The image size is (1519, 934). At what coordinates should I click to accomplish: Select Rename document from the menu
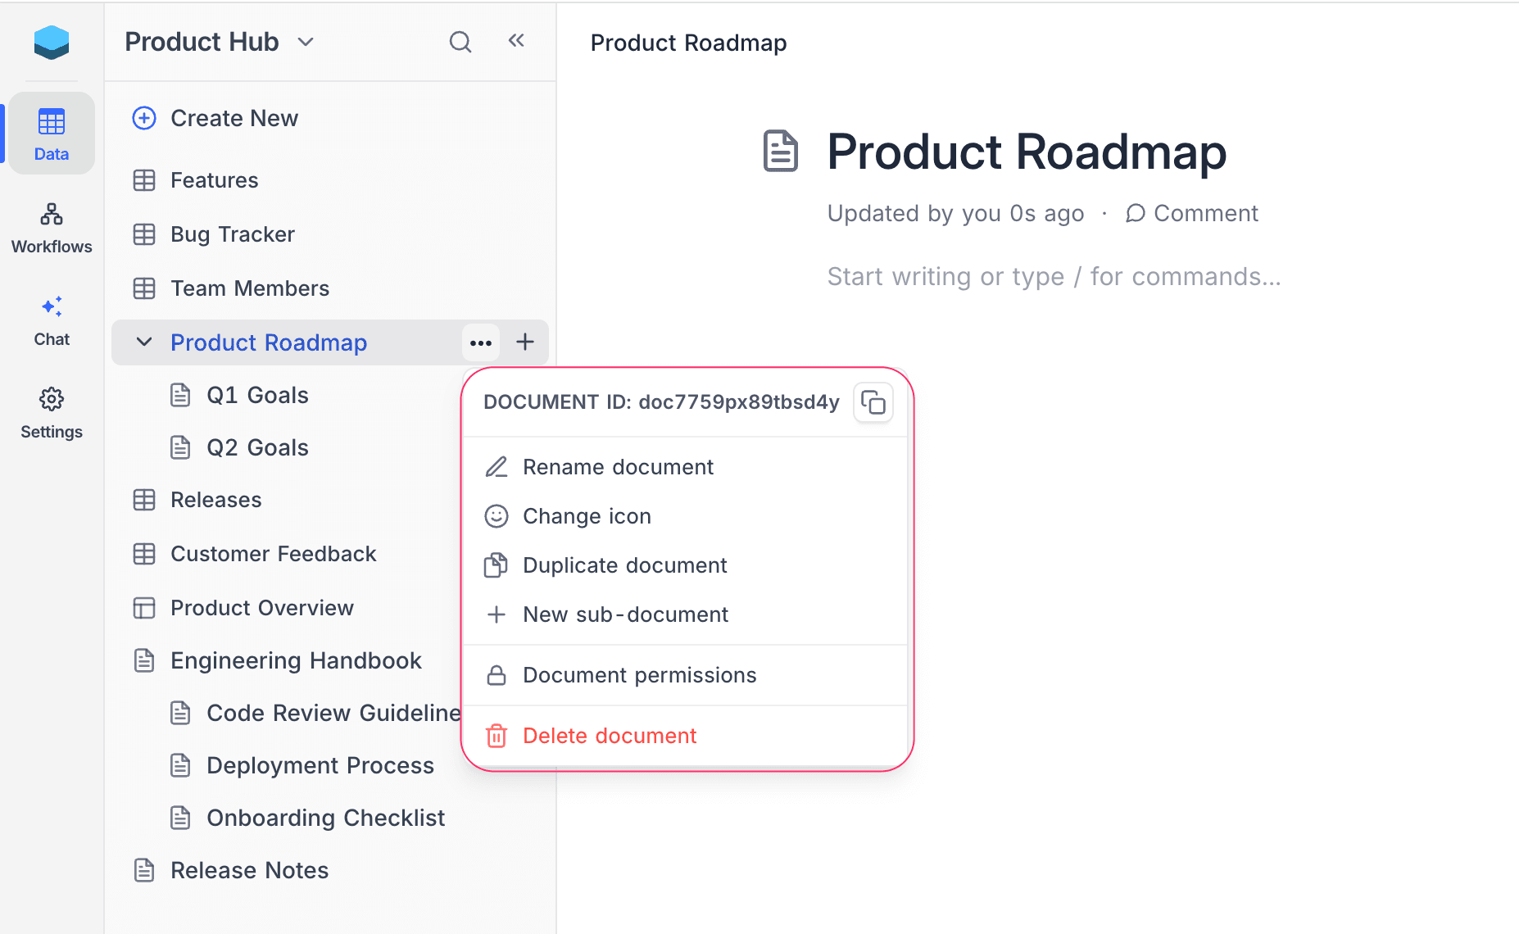pyautogui.click(x=618, y=467)
